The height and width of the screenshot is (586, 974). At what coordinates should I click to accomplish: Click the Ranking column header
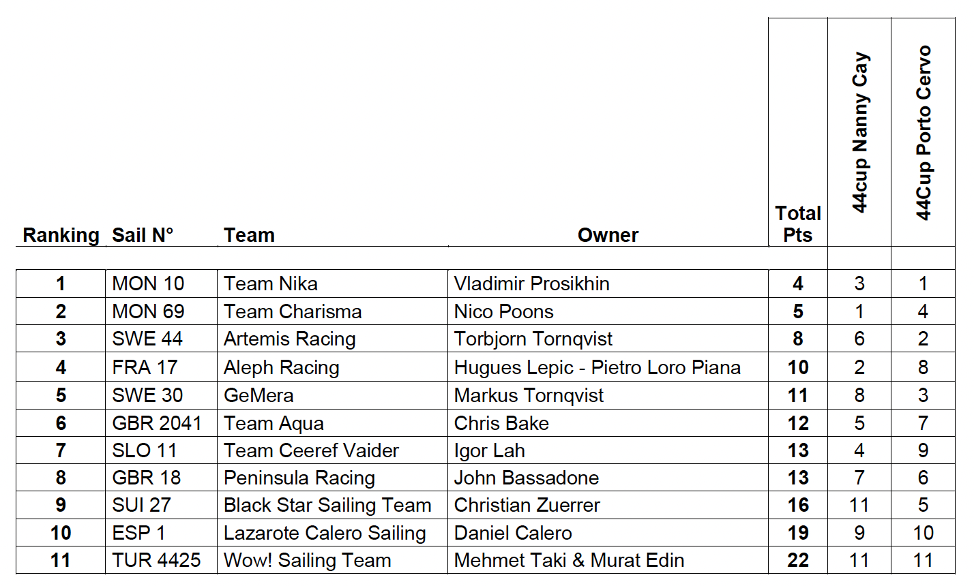[61, 235]
